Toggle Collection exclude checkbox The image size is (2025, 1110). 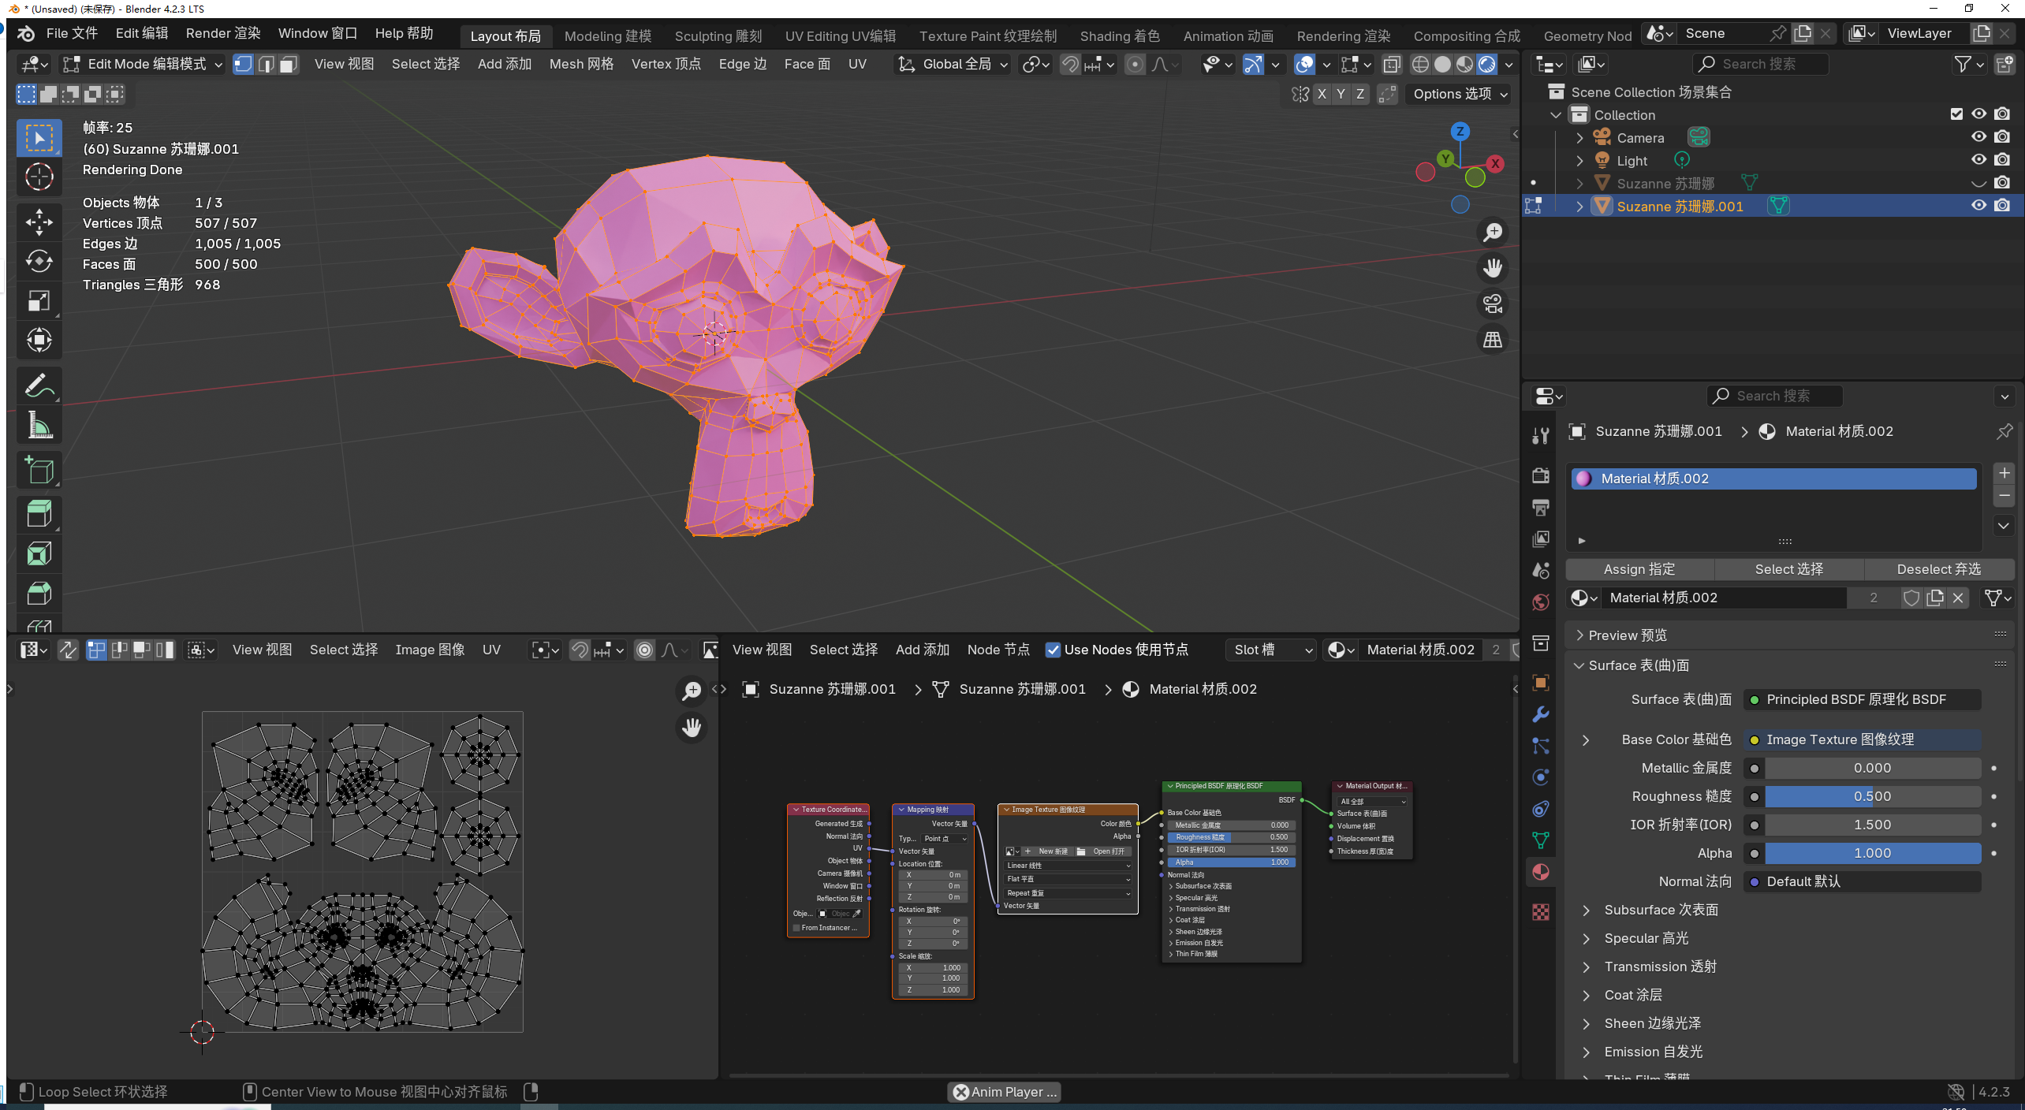point(1956,114)
